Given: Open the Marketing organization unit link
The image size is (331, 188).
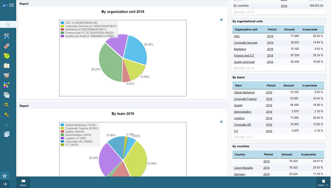Looking at the screenshot, I should (240, 49).
